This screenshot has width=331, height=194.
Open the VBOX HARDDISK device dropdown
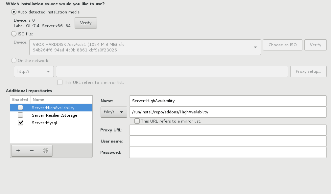click(x=145, y=47)
